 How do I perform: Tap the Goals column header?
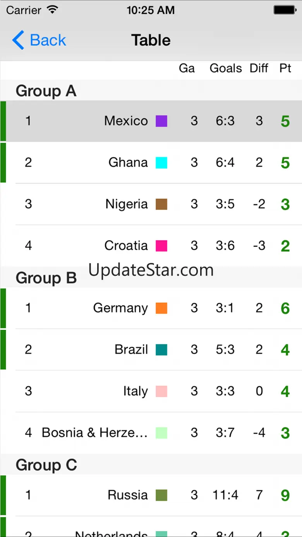[226, 69]
